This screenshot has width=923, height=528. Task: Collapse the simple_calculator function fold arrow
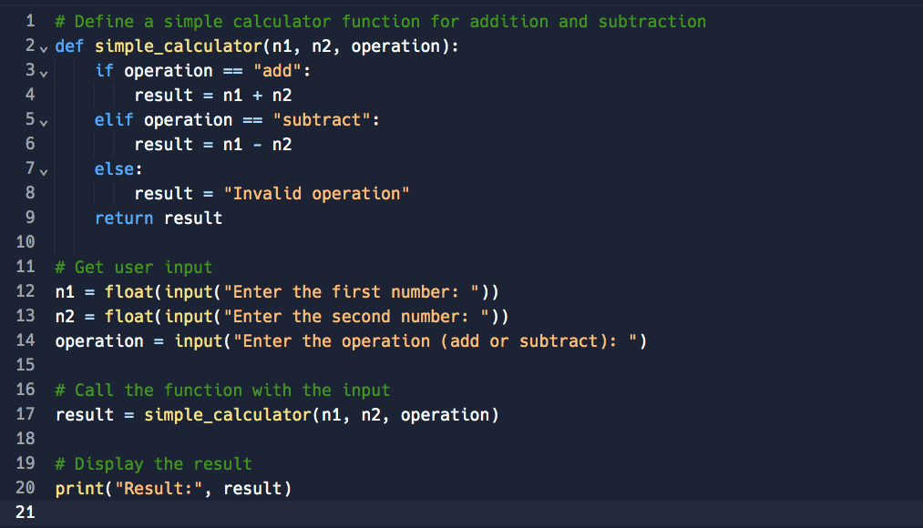pos(43,46)
